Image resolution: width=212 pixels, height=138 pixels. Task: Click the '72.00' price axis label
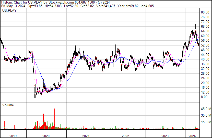[x=205, y=22]
